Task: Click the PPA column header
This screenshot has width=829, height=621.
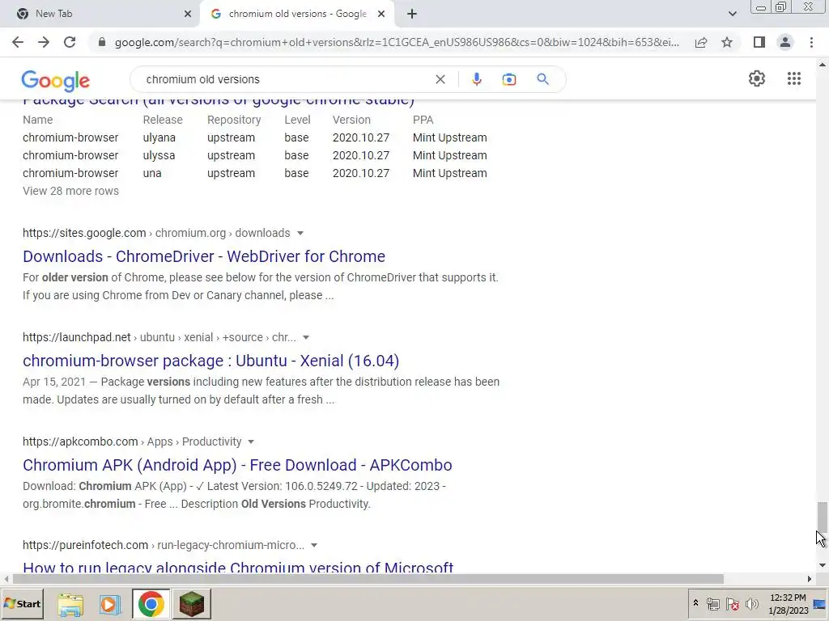Action: point(423,120)
